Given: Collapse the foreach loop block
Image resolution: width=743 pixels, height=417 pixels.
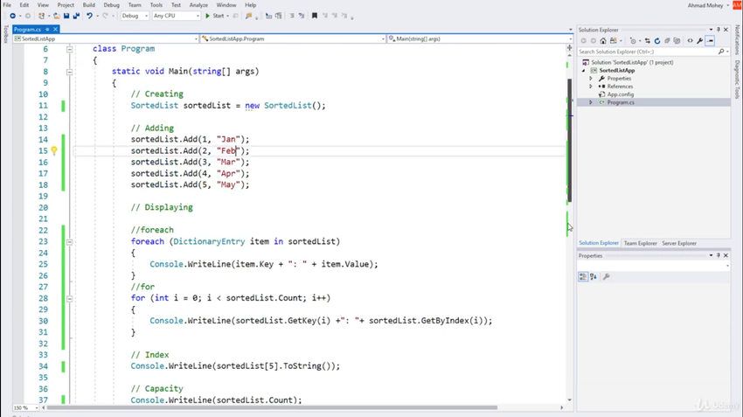Looking at the screenshot, I should [x=69, y=241].
